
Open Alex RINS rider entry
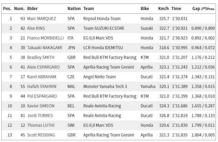[36, 28]
